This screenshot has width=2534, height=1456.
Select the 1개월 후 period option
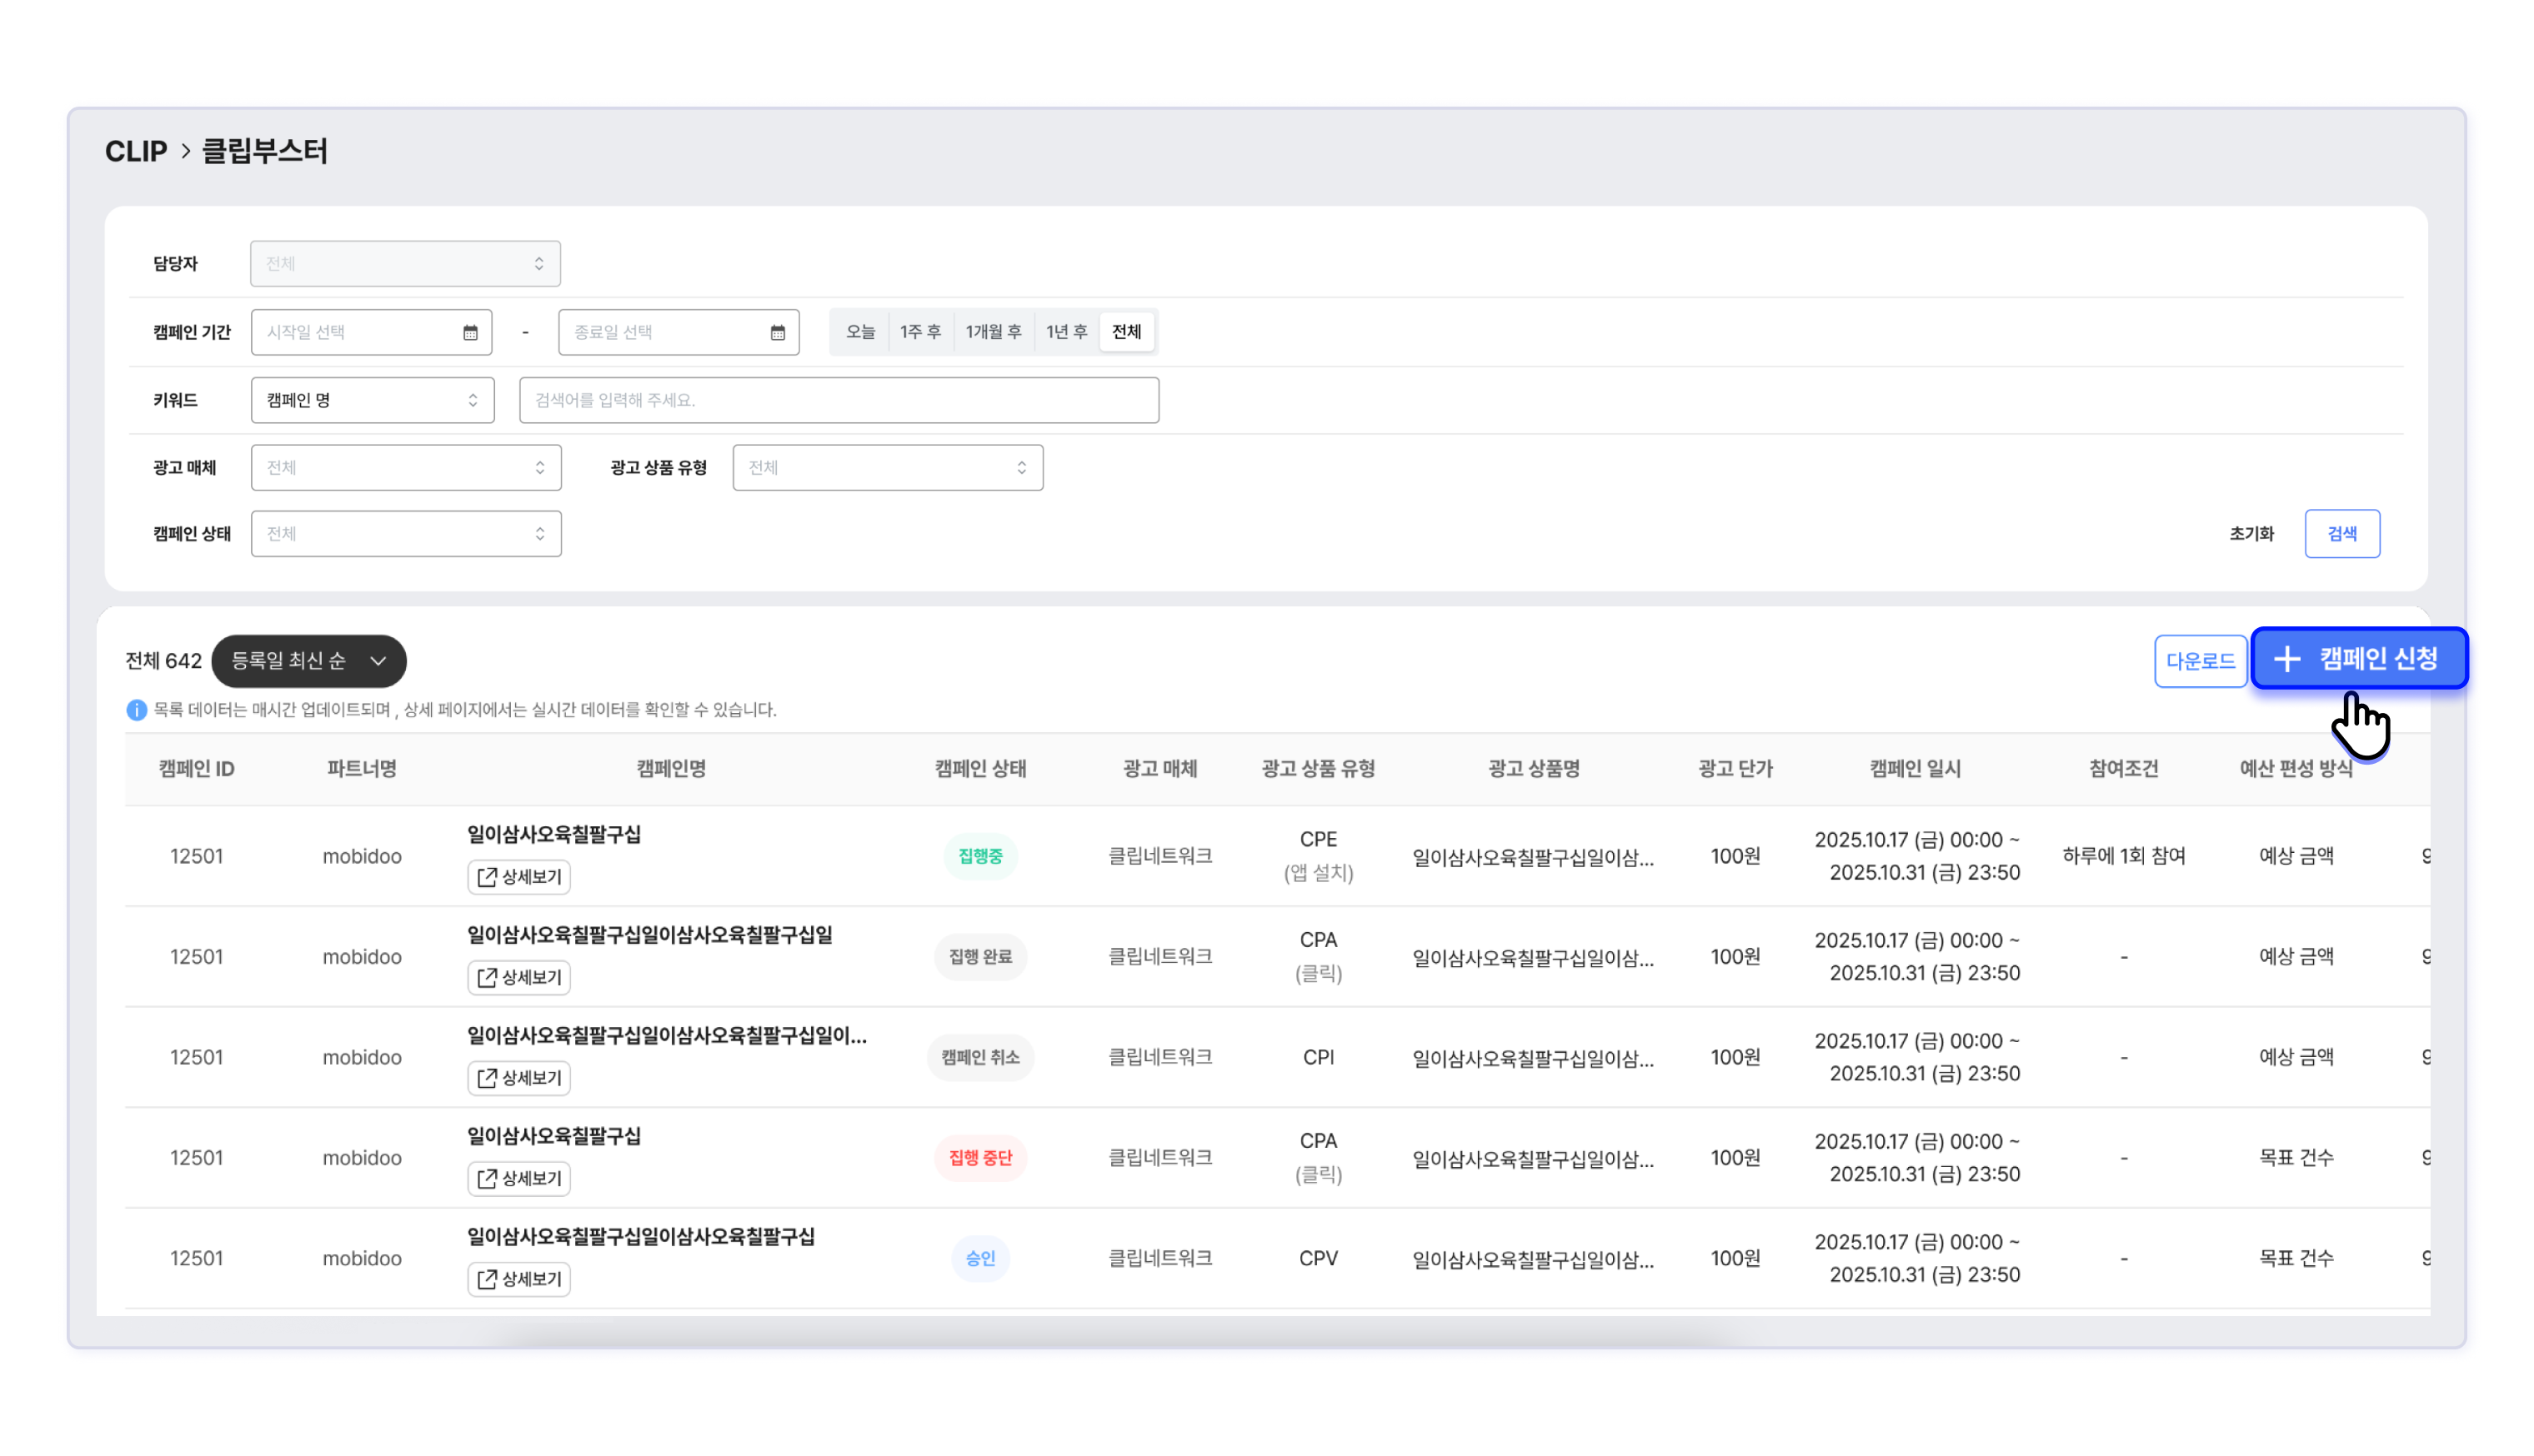[993, 332]
